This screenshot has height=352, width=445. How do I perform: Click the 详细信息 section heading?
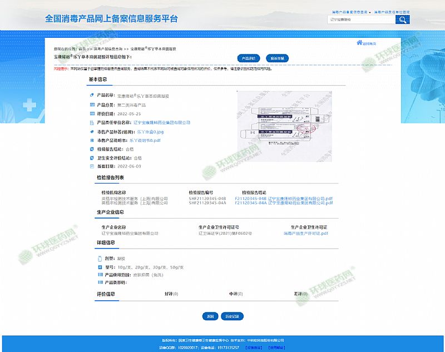[106, 242]
